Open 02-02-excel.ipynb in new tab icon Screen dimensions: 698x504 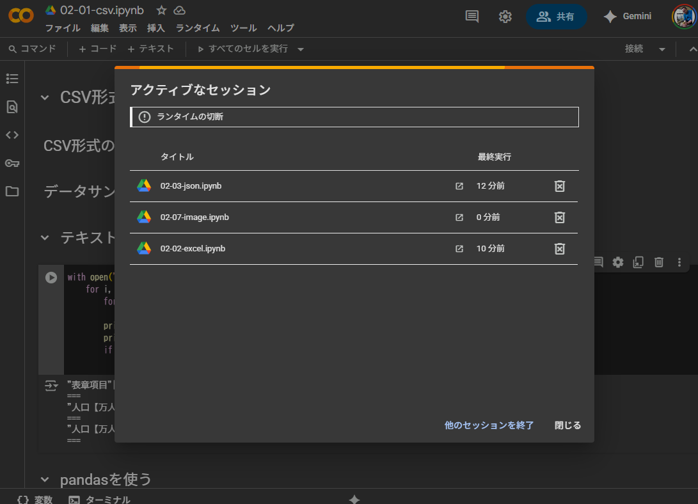[x=459, y=249]
